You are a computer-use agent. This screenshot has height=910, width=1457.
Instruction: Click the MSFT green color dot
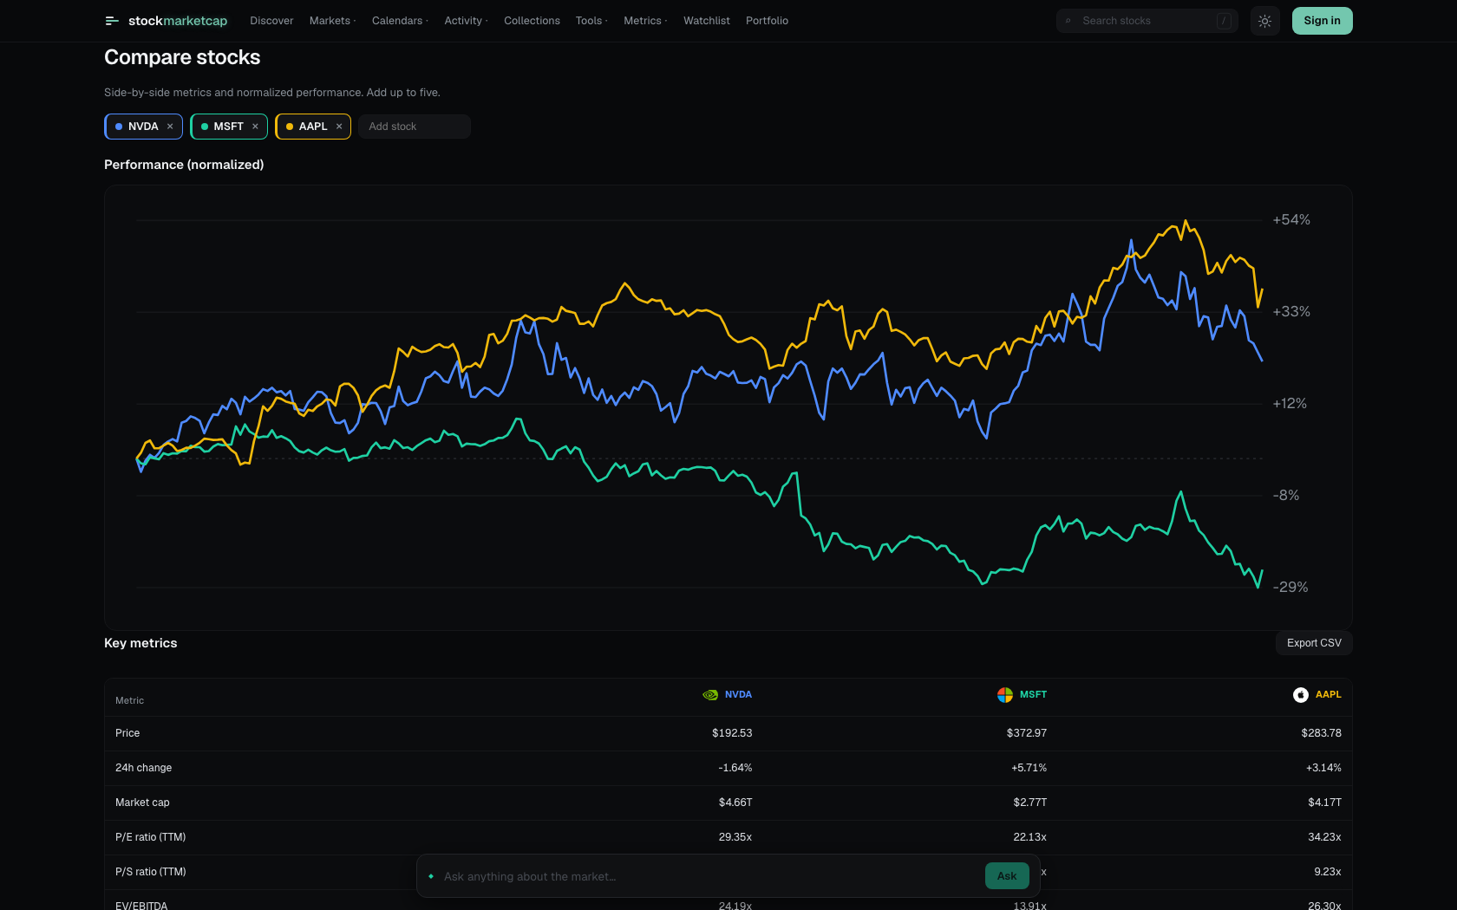[205, 127]
